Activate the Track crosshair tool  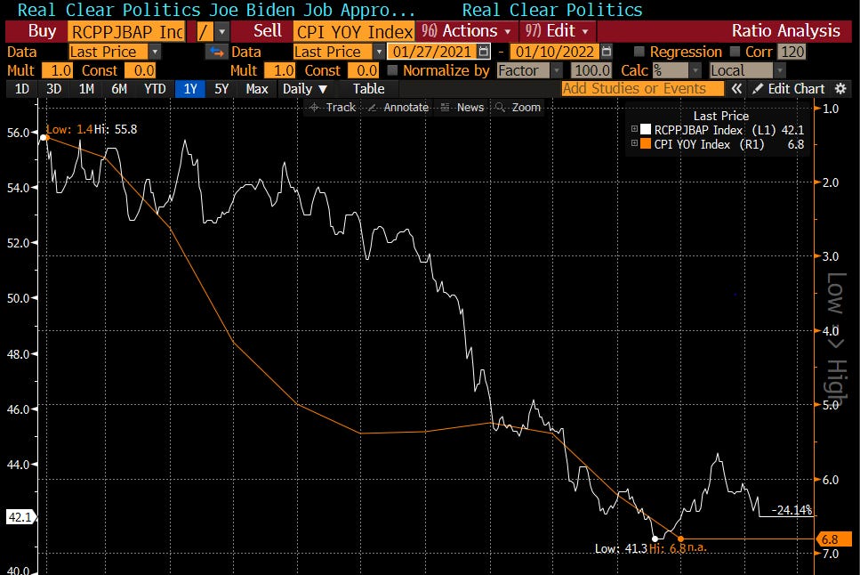[333, 108]
